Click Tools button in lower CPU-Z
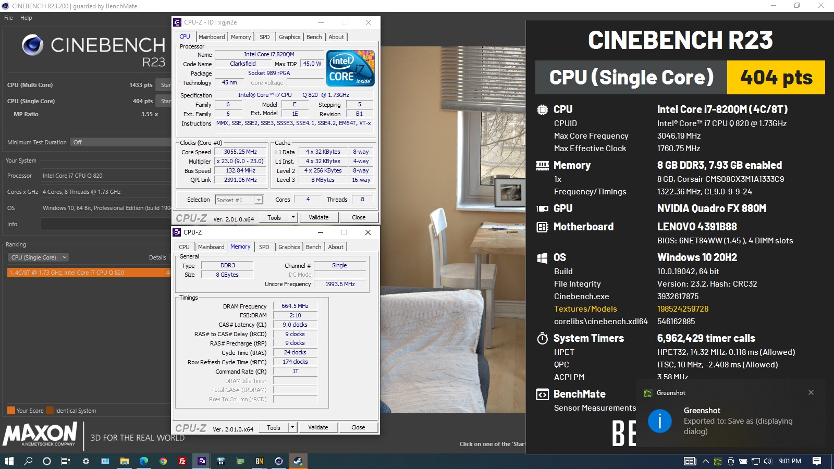Image resolution: width=834 pixels, height=469 pixels. pos(274,427)
